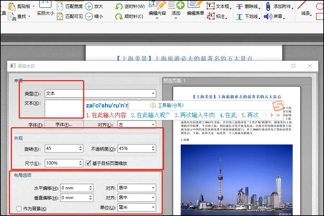The height and width of the screenshot is (216, 324).
Task: Select the Callout (标注) tool
Action: click(x=217, y=16)
